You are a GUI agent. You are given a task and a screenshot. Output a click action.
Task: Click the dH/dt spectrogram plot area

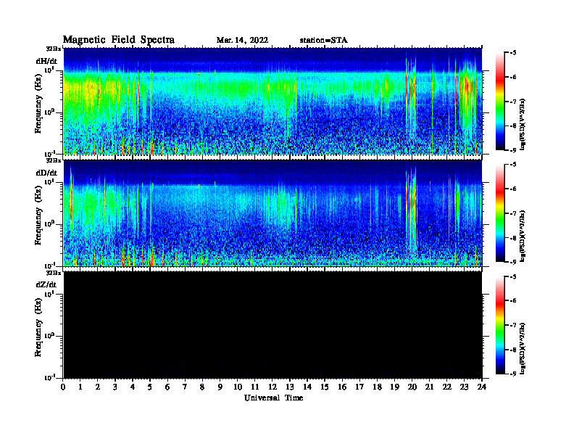coord(273,101)
